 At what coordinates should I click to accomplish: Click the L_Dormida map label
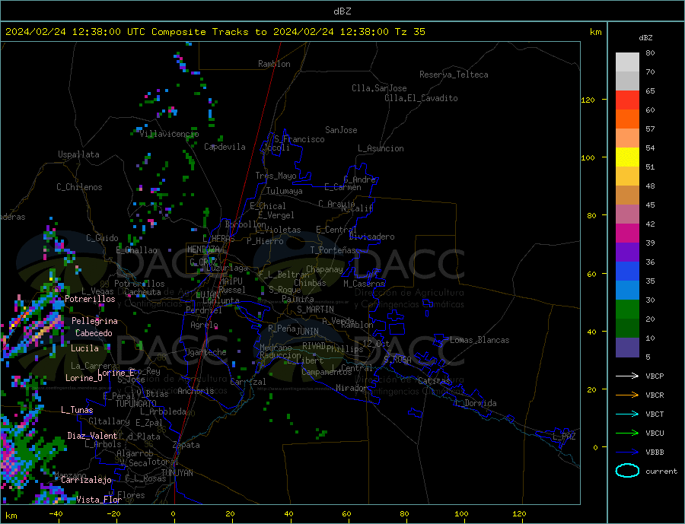coord(476,403)
